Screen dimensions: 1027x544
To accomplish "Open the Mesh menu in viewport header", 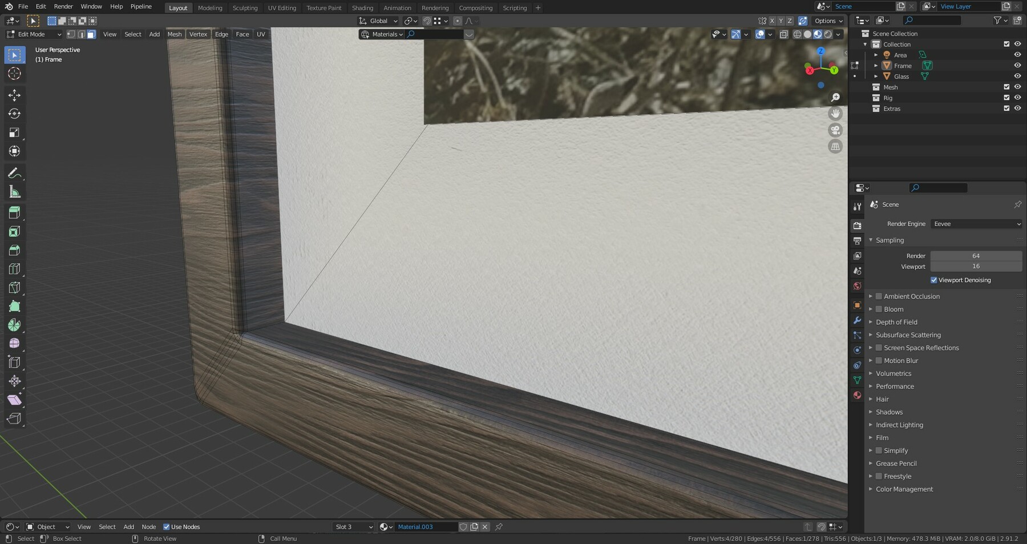I will click(175, 34).
